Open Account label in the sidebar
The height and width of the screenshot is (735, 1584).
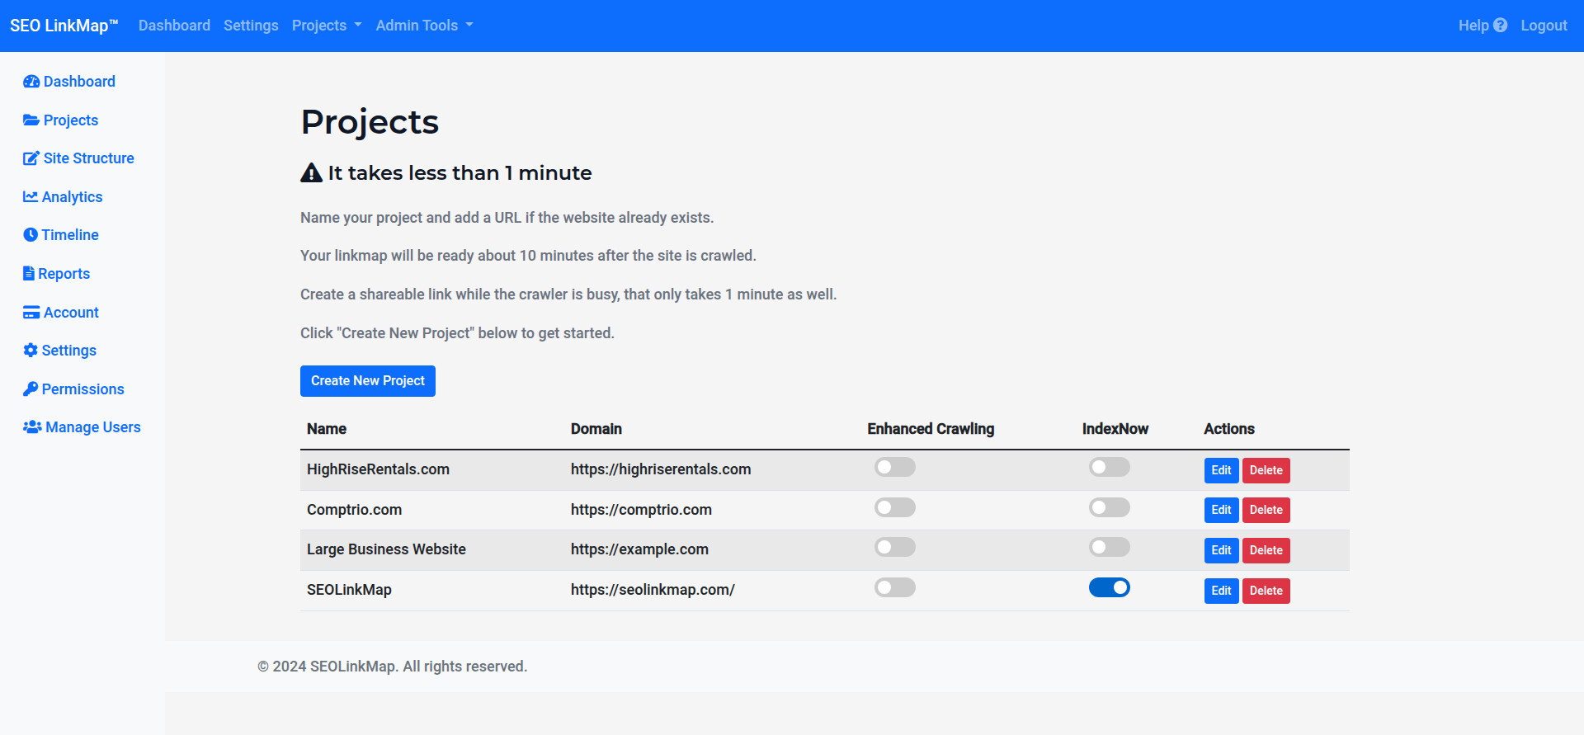point(71,313)
